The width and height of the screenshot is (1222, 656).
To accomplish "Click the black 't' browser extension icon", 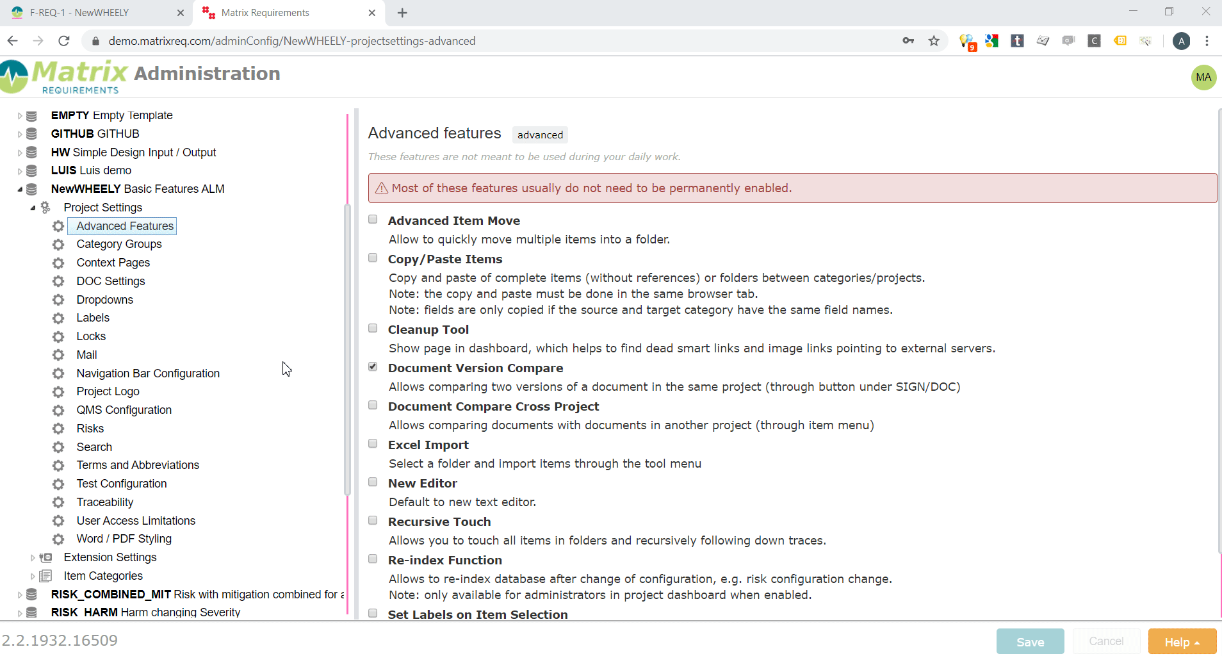I will click(x=1017, y=41).
